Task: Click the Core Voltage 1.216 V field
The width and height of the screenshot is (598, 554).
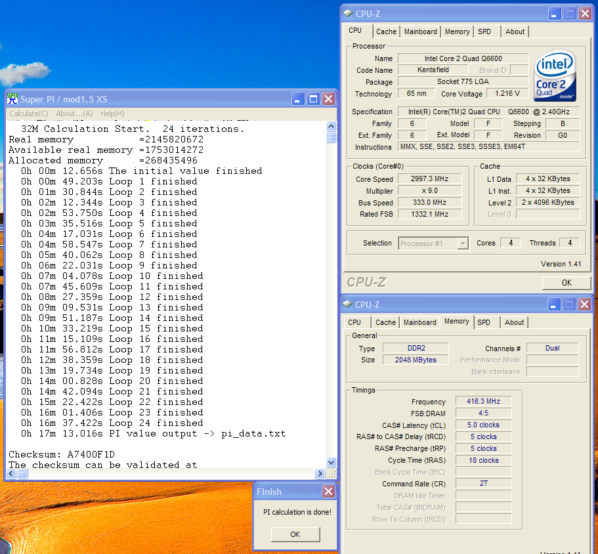Action: (x=507, y=93)
